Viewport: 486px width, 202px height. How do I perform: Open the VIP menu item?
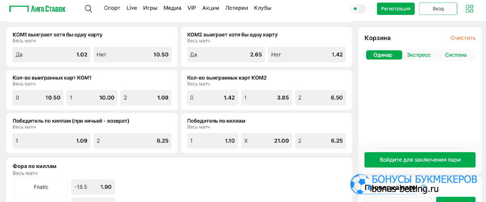coord(192,8)
